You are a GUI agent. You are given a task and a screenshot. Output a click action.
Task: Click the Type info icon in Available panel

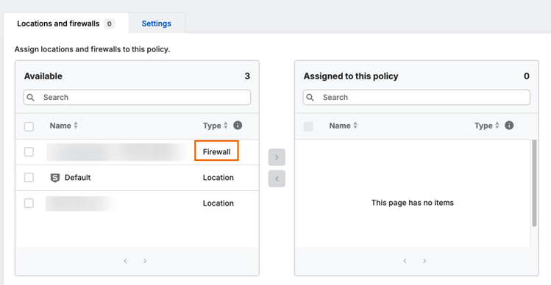238,126
